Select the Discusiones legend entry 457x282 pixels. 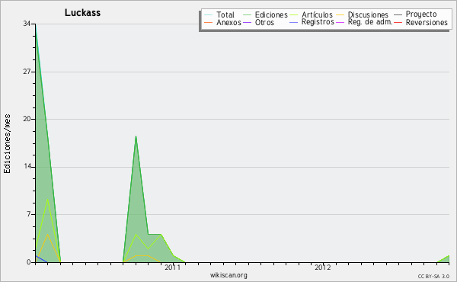[x=368, y=14]
